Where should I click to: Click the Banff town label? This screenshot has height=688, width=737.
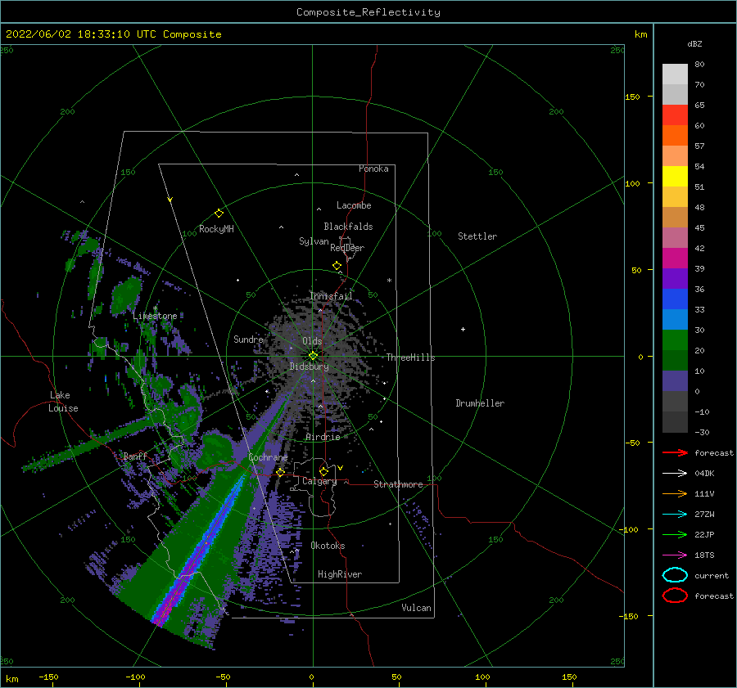click(135, 456)
